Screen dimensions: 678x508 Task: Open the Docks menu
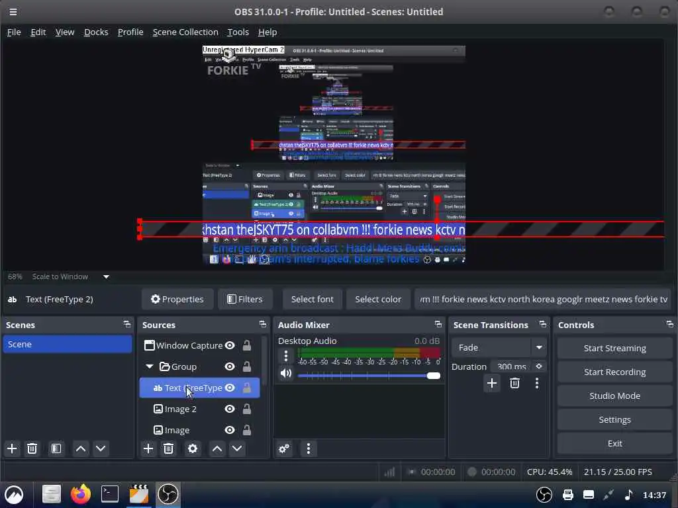[96, 32]
